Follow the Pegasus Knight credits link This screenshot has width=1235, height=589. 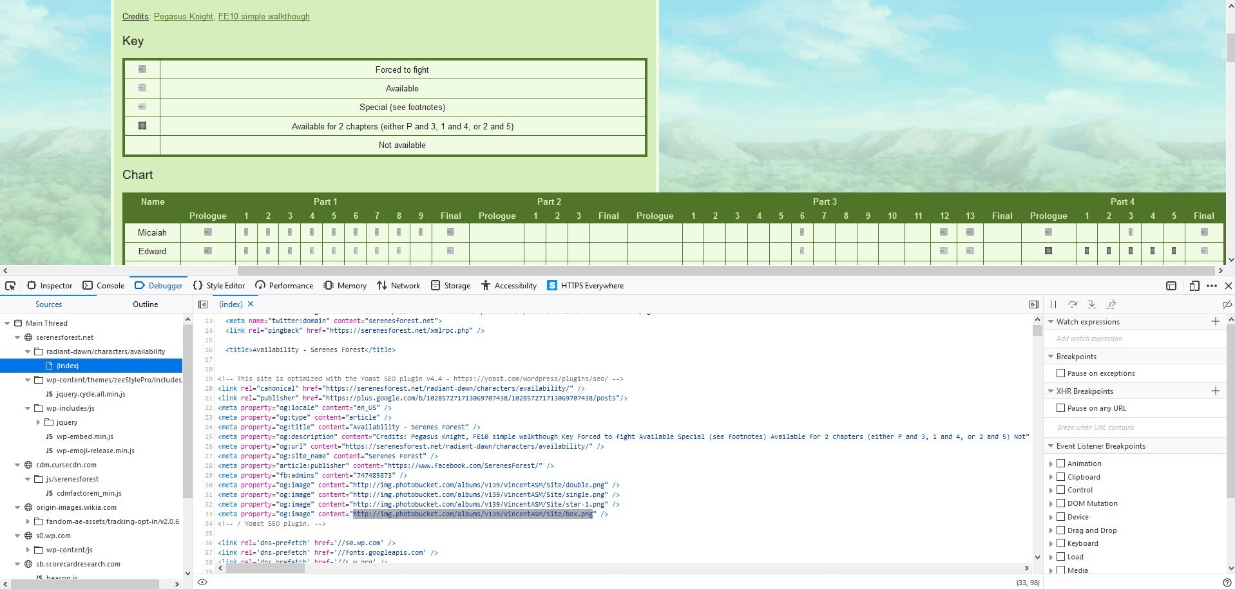183,16
